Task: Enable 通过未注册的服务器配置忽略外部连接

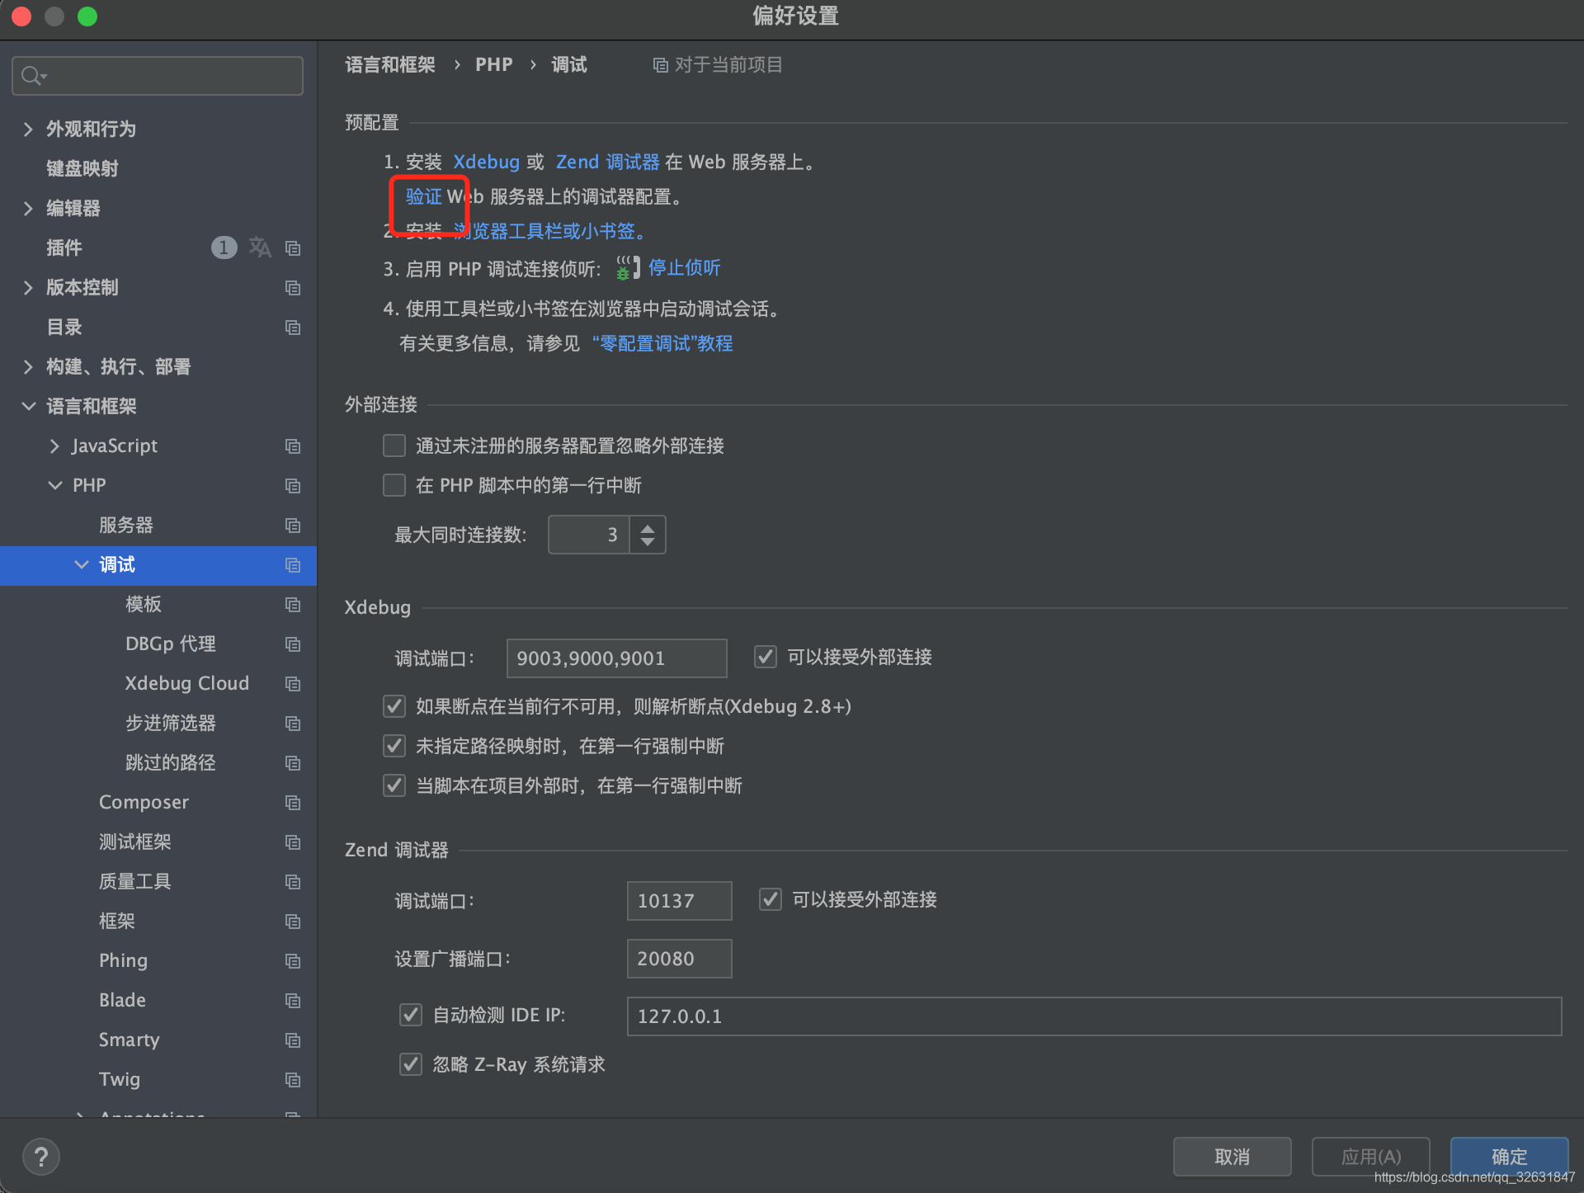Action: point(394,446)
